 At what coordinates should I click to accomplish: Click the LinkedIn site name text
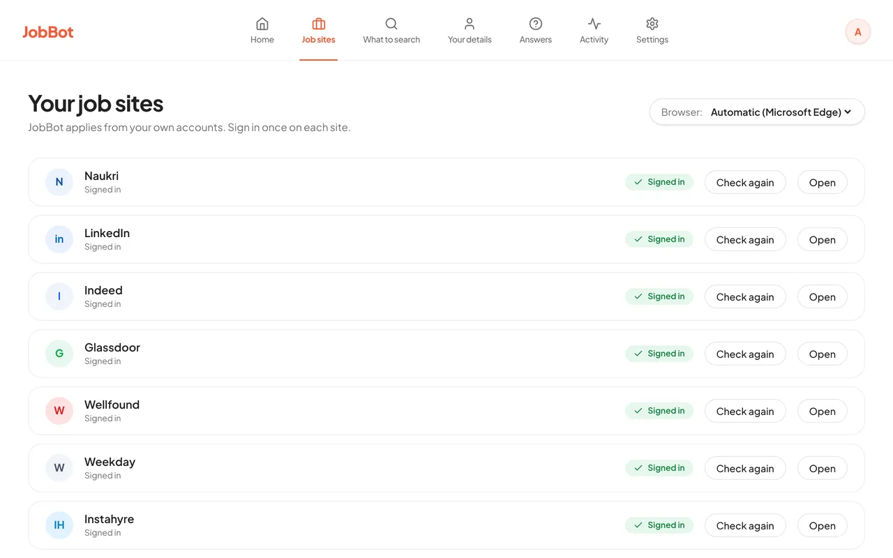pos(107,233)
